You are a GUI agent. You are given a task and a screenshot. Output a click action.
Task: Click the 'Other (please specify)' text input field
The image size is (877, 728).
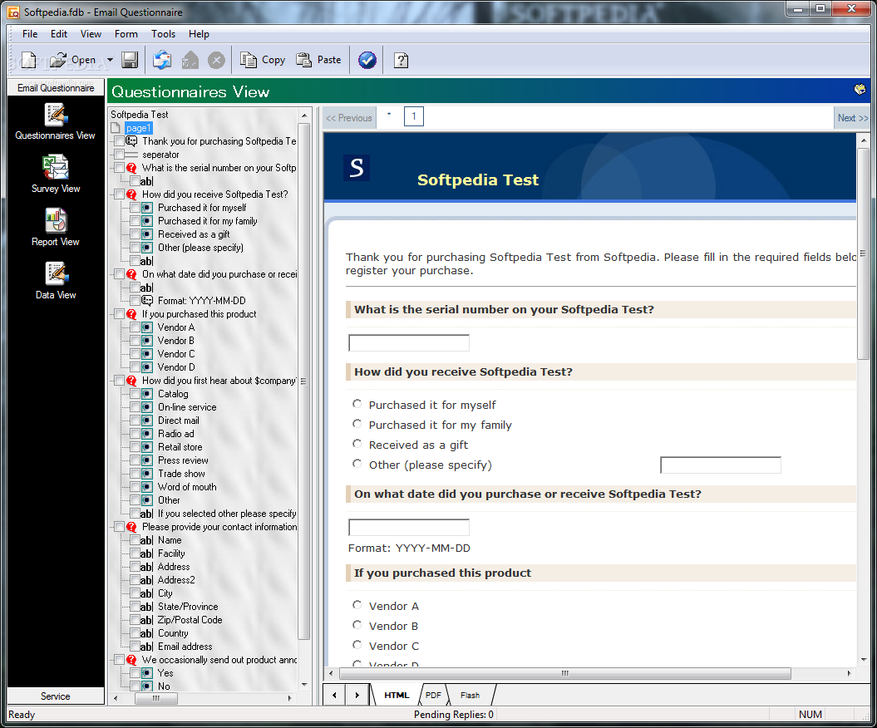pos(721,465)
